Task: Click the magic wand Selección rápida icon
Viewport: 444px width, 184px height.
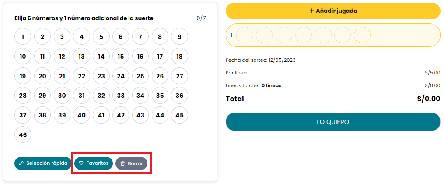Action: point(21,163)
